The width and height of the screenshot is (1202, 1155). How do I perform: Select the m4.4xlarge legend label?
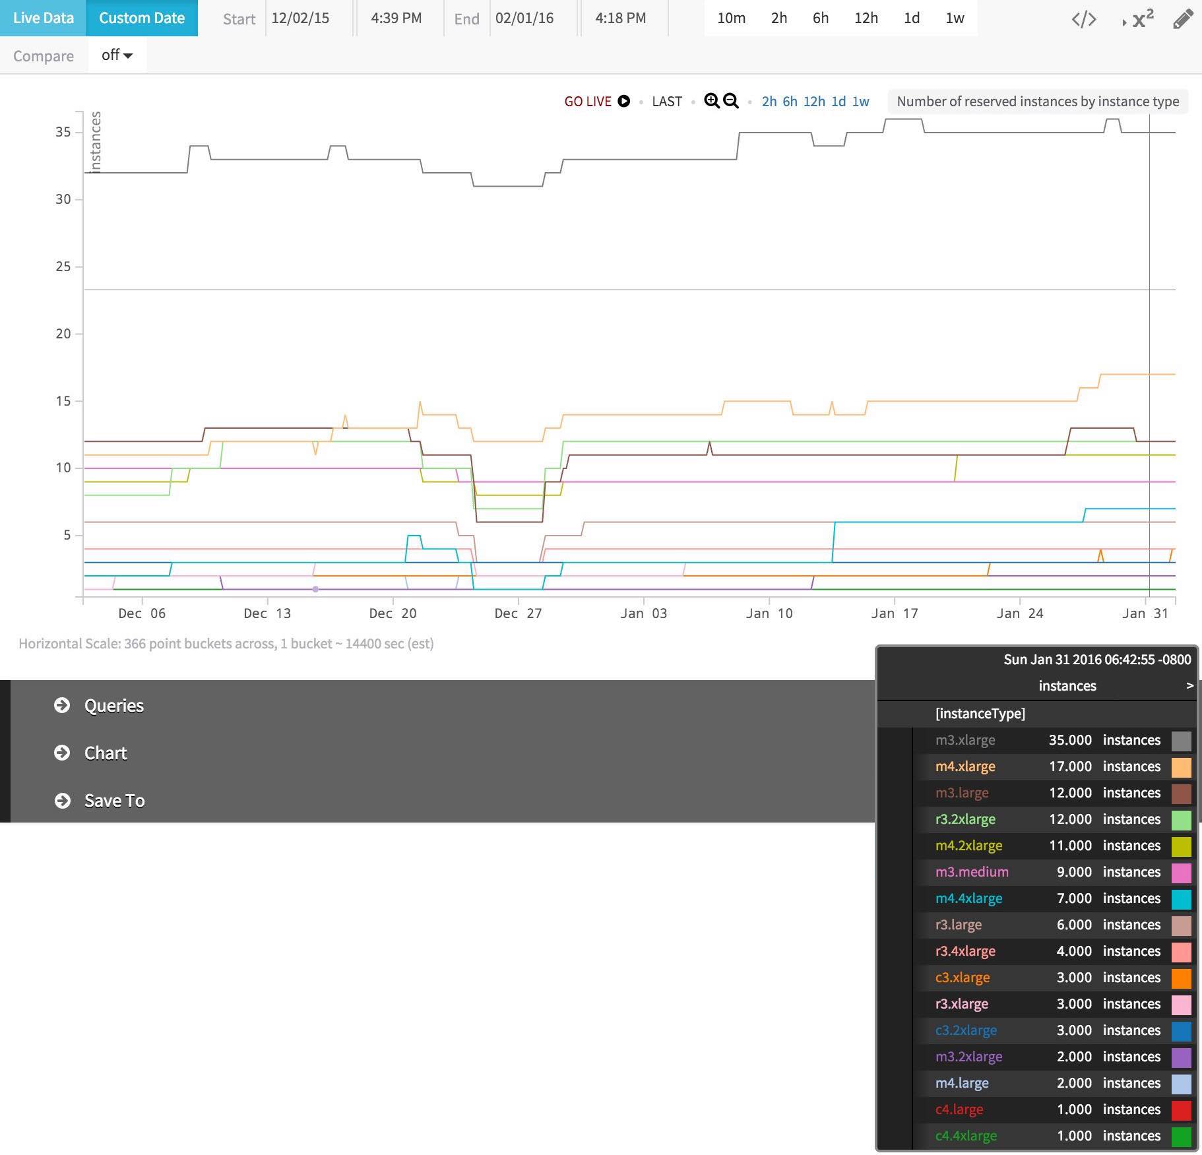point(968,898)
